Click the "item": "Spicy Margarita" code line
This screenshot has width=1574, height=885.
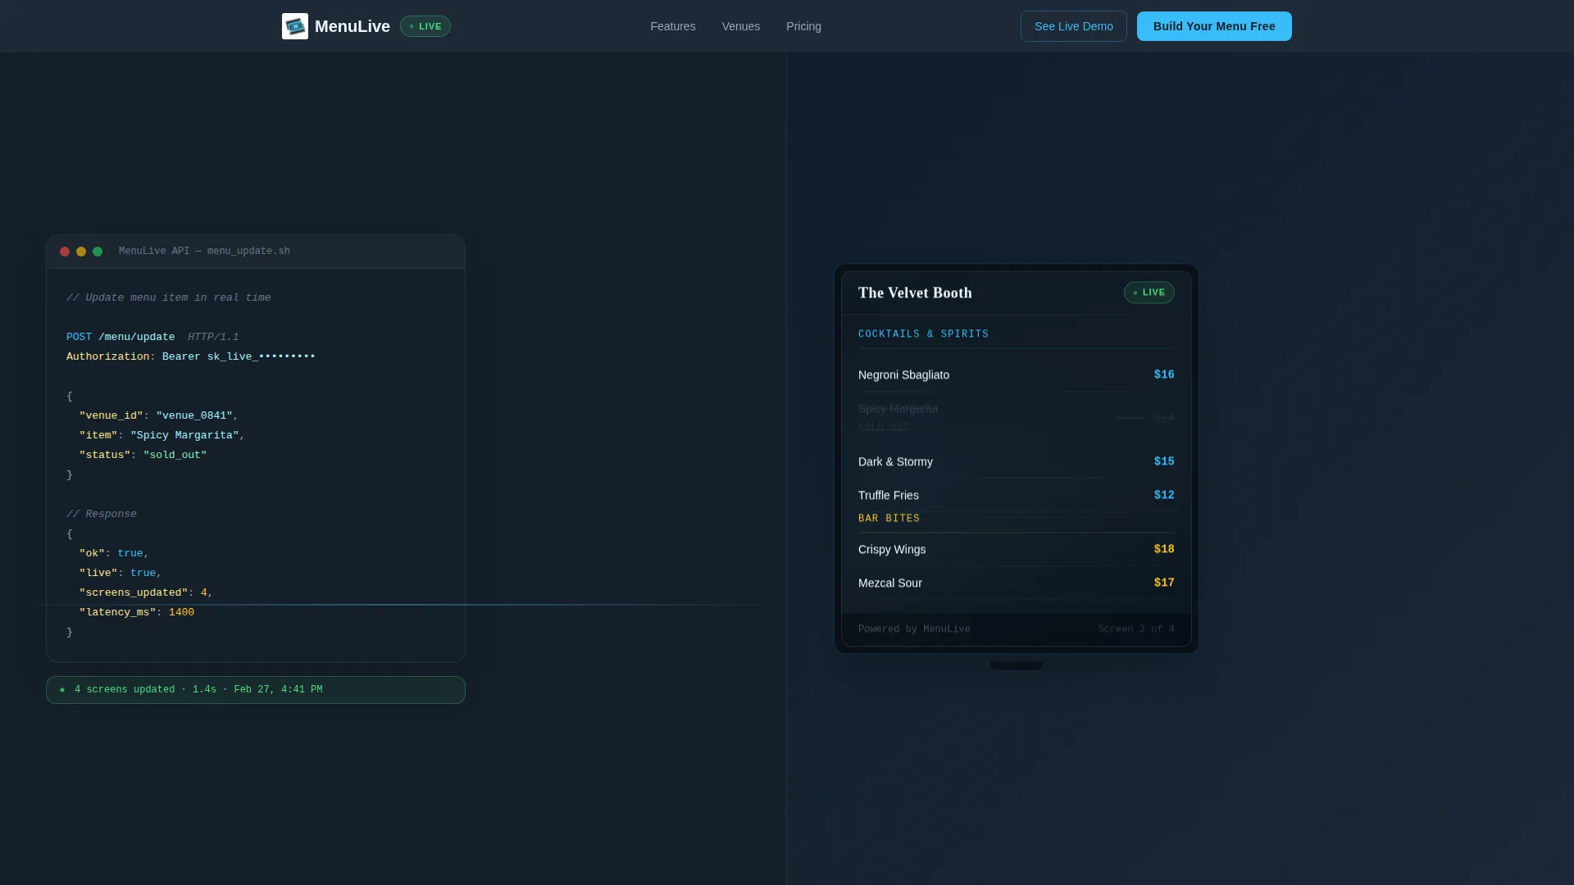point(162,435)
